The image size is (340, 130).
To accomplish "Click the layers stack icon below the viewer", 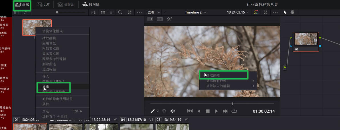I will (164, 111).
